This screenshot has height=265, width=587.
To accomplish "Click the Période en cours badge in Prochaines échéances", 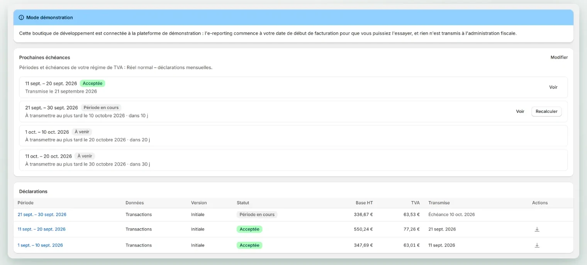I will pyautogui.click(x=101, y=107).
